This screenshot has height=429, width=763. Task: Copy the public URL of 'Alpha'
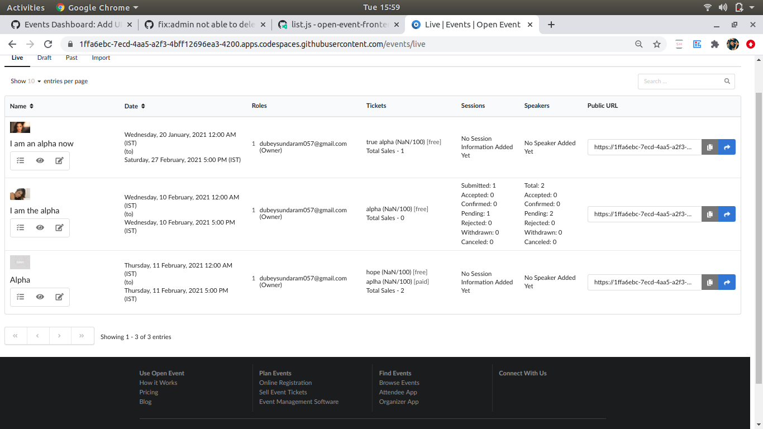(x=709, y=282)
